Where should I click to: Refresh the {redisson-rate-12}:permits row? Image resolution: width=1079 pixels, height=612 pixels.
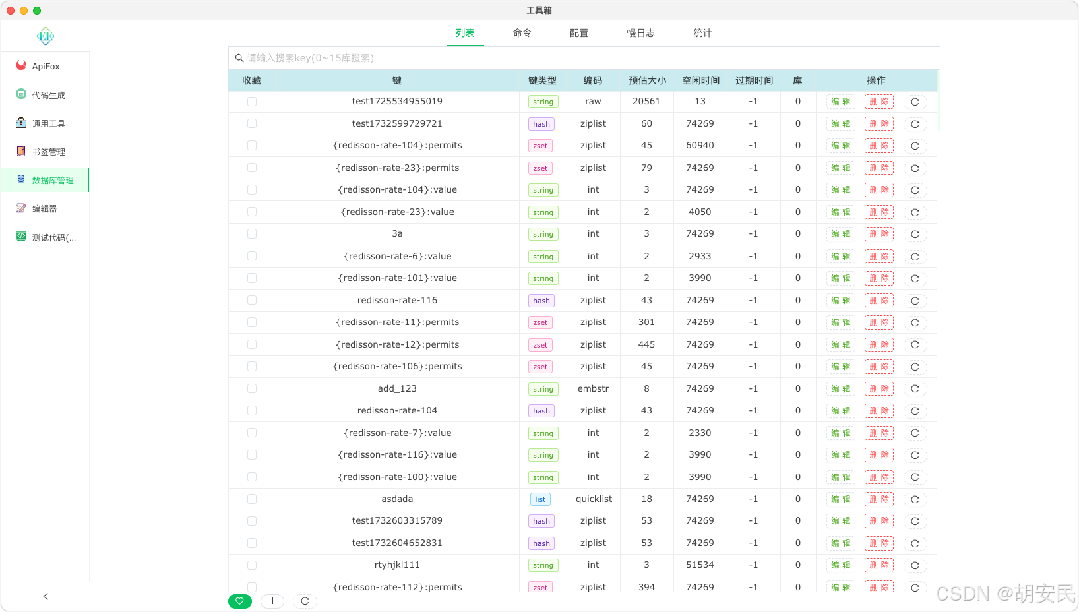(915, 345)
